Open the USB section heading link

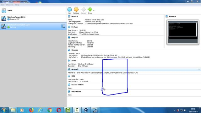tap(73, 76)
